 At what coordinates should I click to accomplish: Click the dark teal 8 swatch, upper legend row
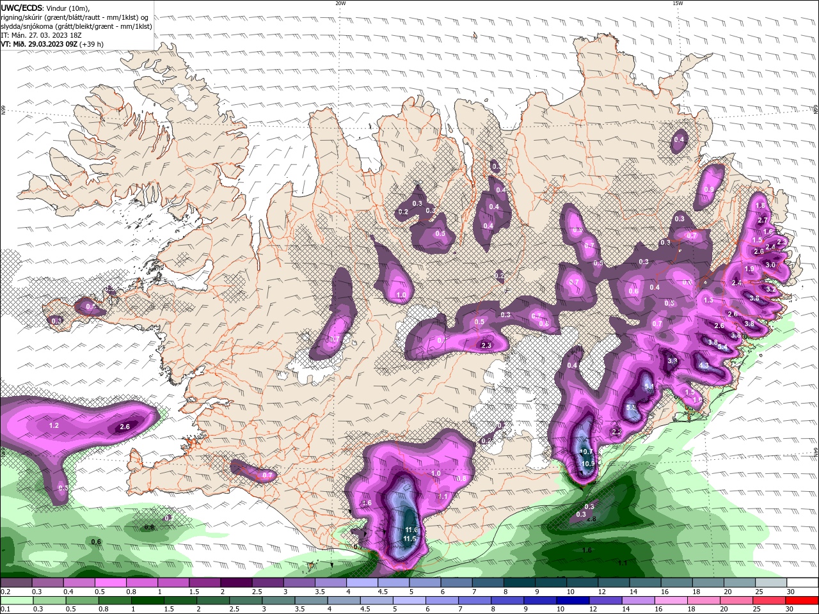tap(519, 583)
